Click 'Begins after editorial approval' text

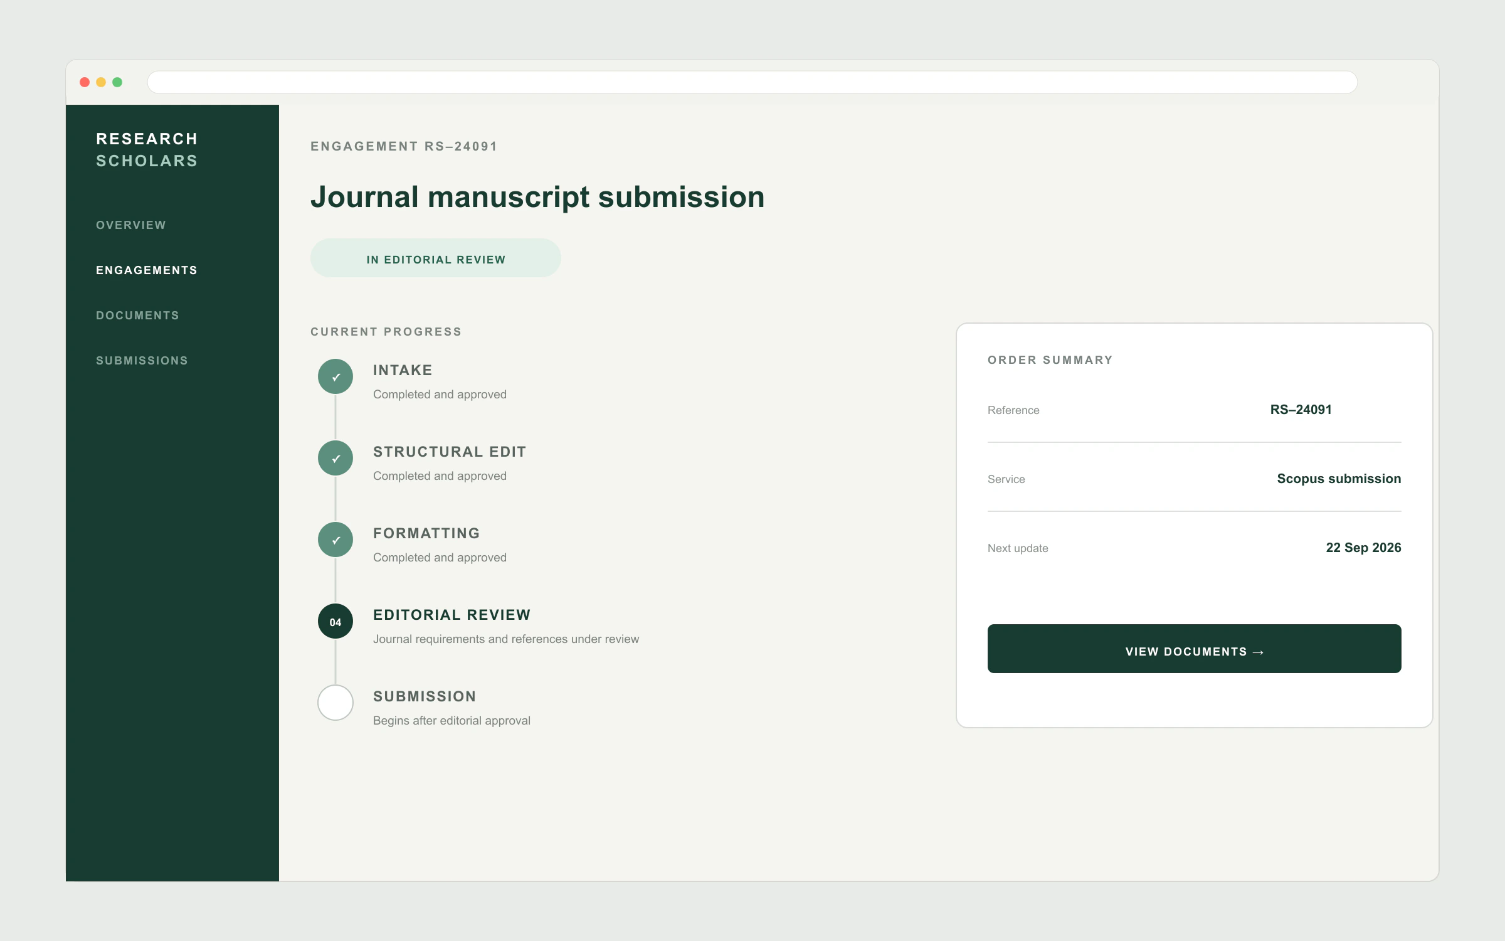(x=451, y=721)
